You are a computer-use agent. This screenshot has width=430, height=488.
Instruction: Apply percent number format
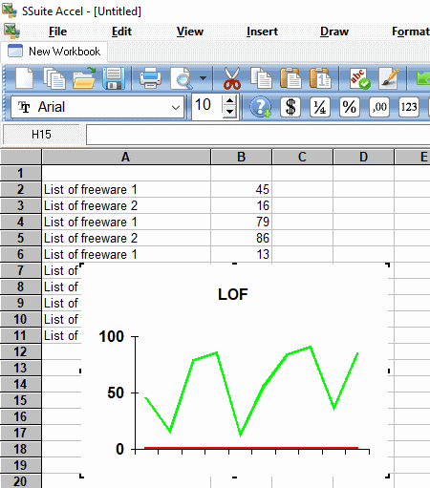click(x=350, y=107)
